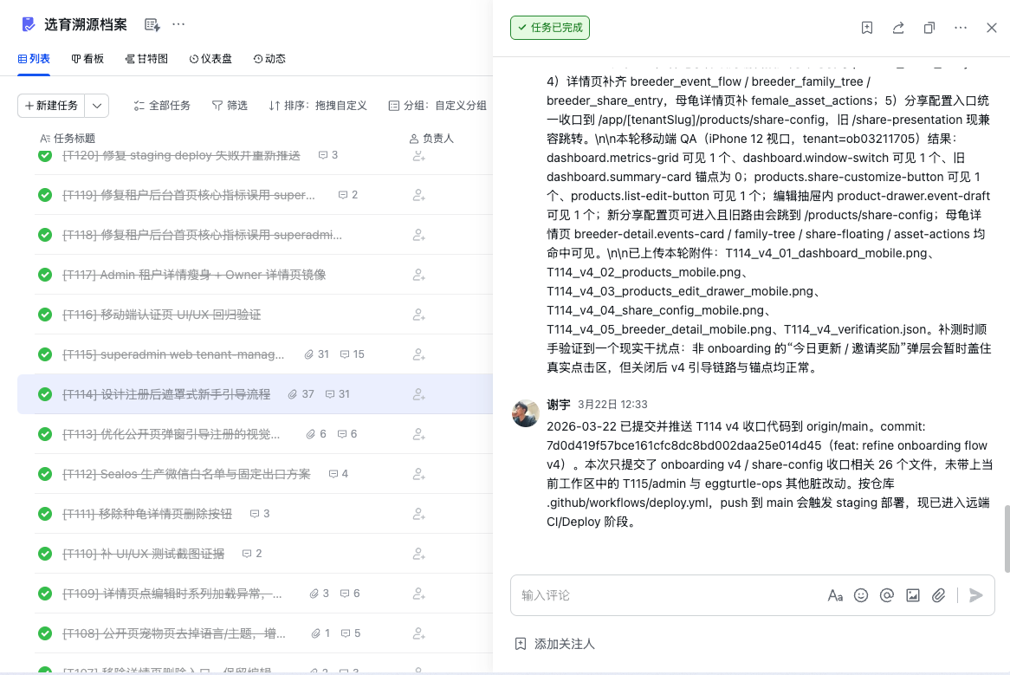Click the project logo icon beside 选育溯源档案
1010x675 pixels.
29,24
